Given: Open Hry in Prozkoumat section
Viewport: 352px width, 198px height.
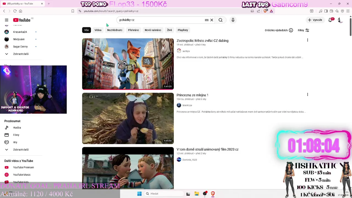Looking at the screenshot, I should (15, 142).
